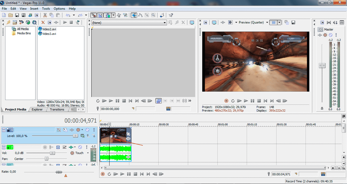The width and height of the screenshot is (347, 184).
Task: Open the Insert menu
Action: click(x=34, y=9)
